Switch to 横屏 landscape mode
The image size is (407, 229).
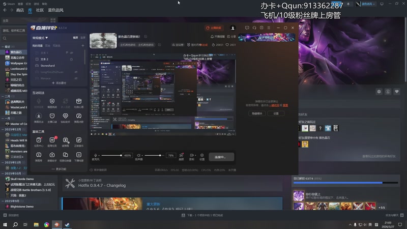click(75, 38)
